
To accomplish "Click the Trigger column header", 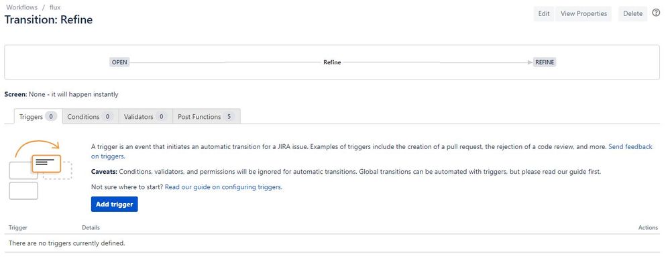I will point(18,227).
